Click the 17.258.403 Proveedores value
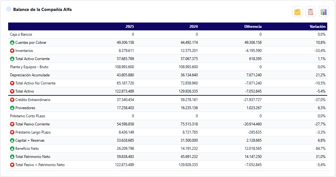Image resolution: width=336 pixels, height=177 pixels. [x=125, y=108]
